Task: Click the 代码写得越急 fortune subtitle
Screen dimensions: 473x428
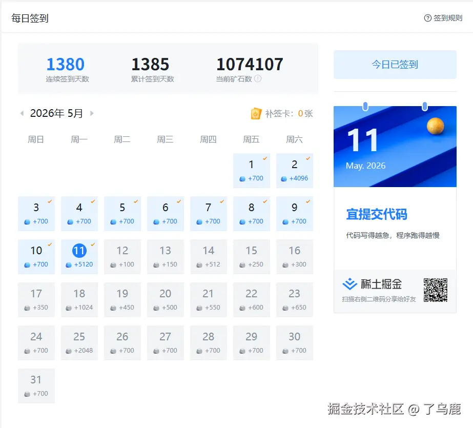Action: click(x=393, y=235)
